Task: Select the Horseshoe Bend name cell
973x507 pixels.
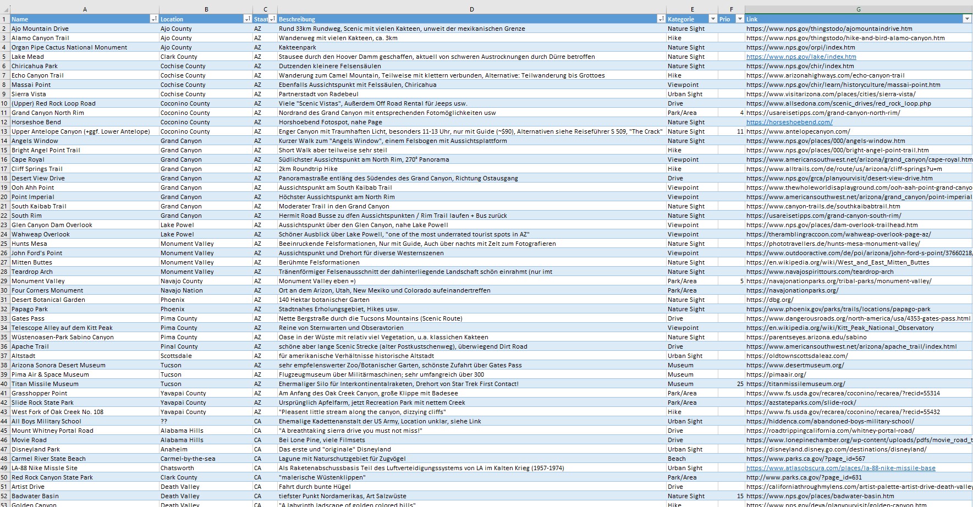Action: pyautogui.click(x=85, y=122)
